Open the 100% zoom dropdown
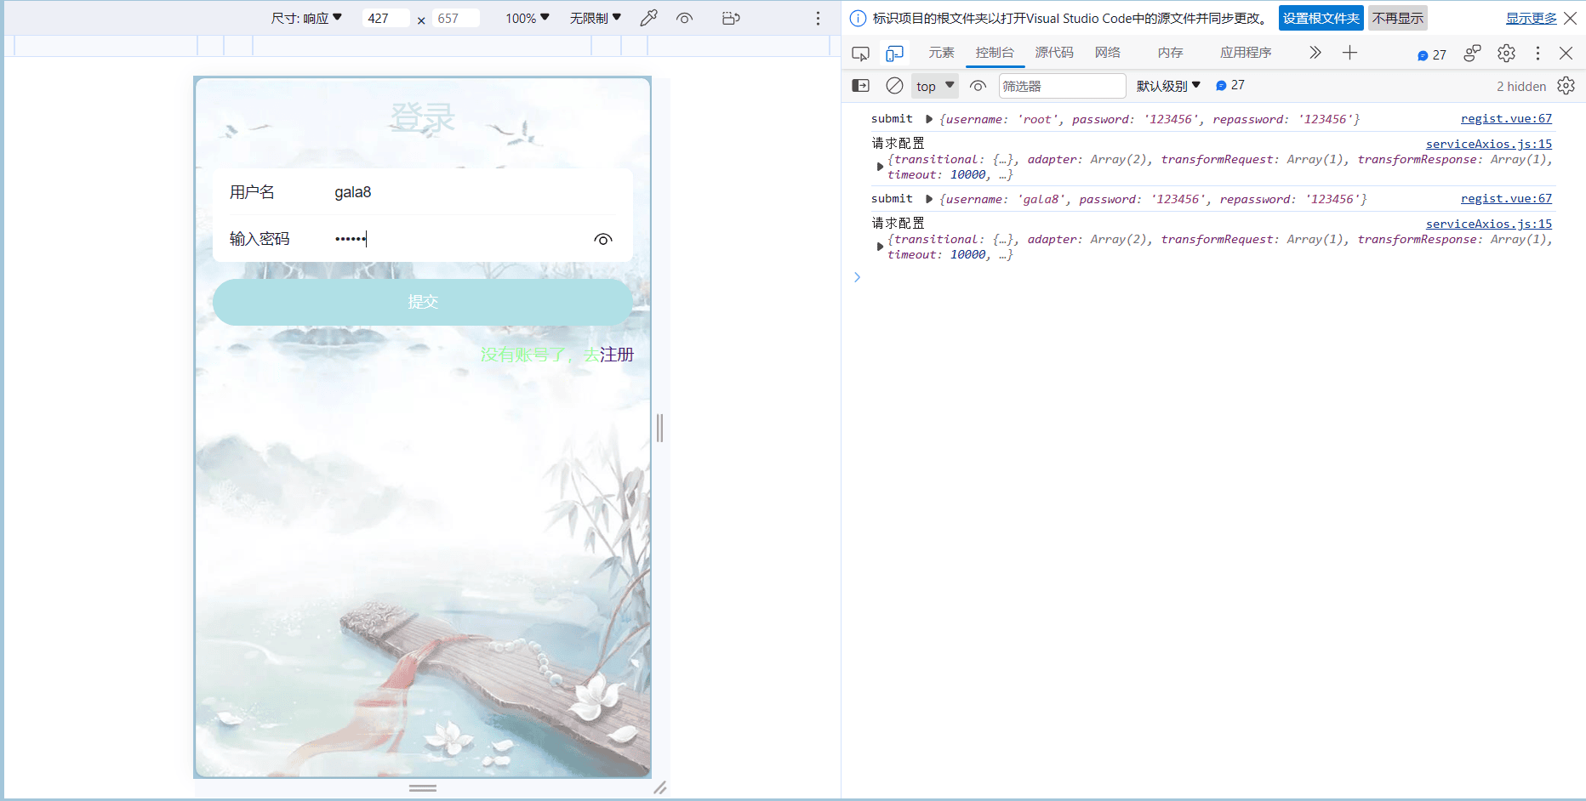 coord(527,18)
